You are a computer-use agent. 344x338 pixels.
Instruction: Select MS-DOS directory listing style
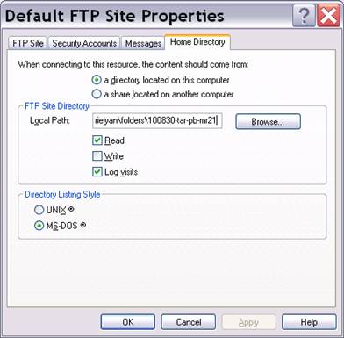(x=39, y=226)
